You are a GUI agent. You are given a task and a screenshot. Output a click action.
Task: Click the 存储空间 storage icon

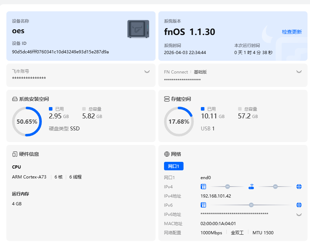point(167,99)
